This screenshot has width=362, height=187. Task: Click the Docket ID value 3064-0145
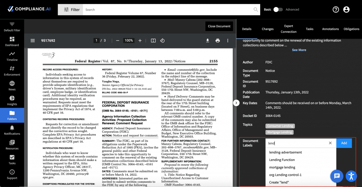click(x=273, y=116)
